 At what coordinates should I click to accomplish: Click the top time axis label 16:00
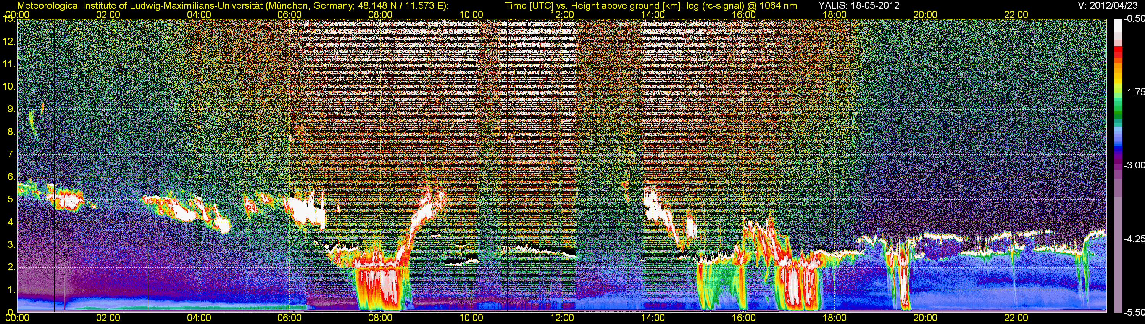743,14
